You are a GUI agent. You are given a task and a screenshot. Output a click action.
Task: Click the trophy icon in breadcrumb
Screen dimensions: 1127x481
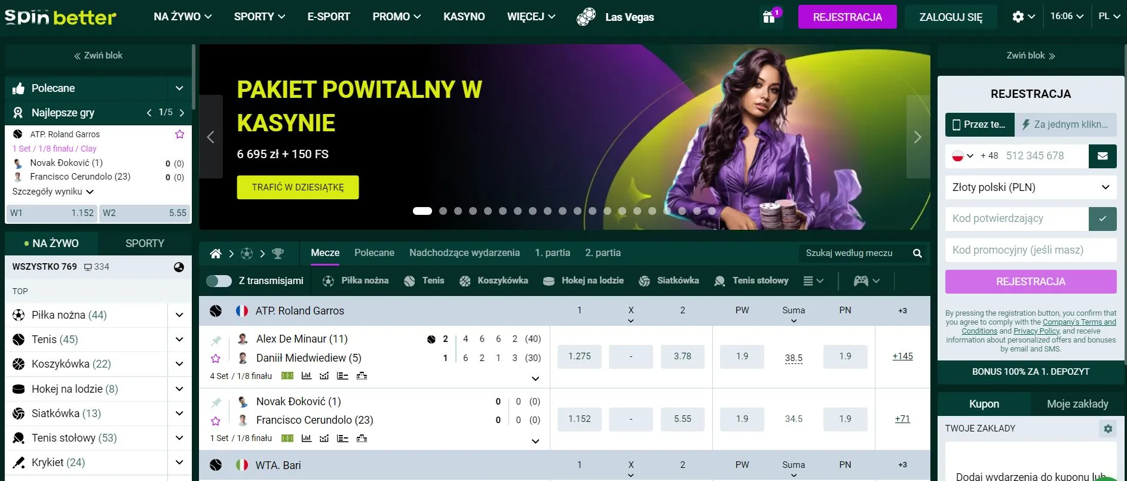pyautogui.click(x=277, y=254)
